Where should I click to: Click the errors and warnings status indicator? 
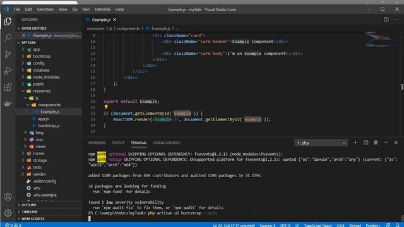[13, 225]
